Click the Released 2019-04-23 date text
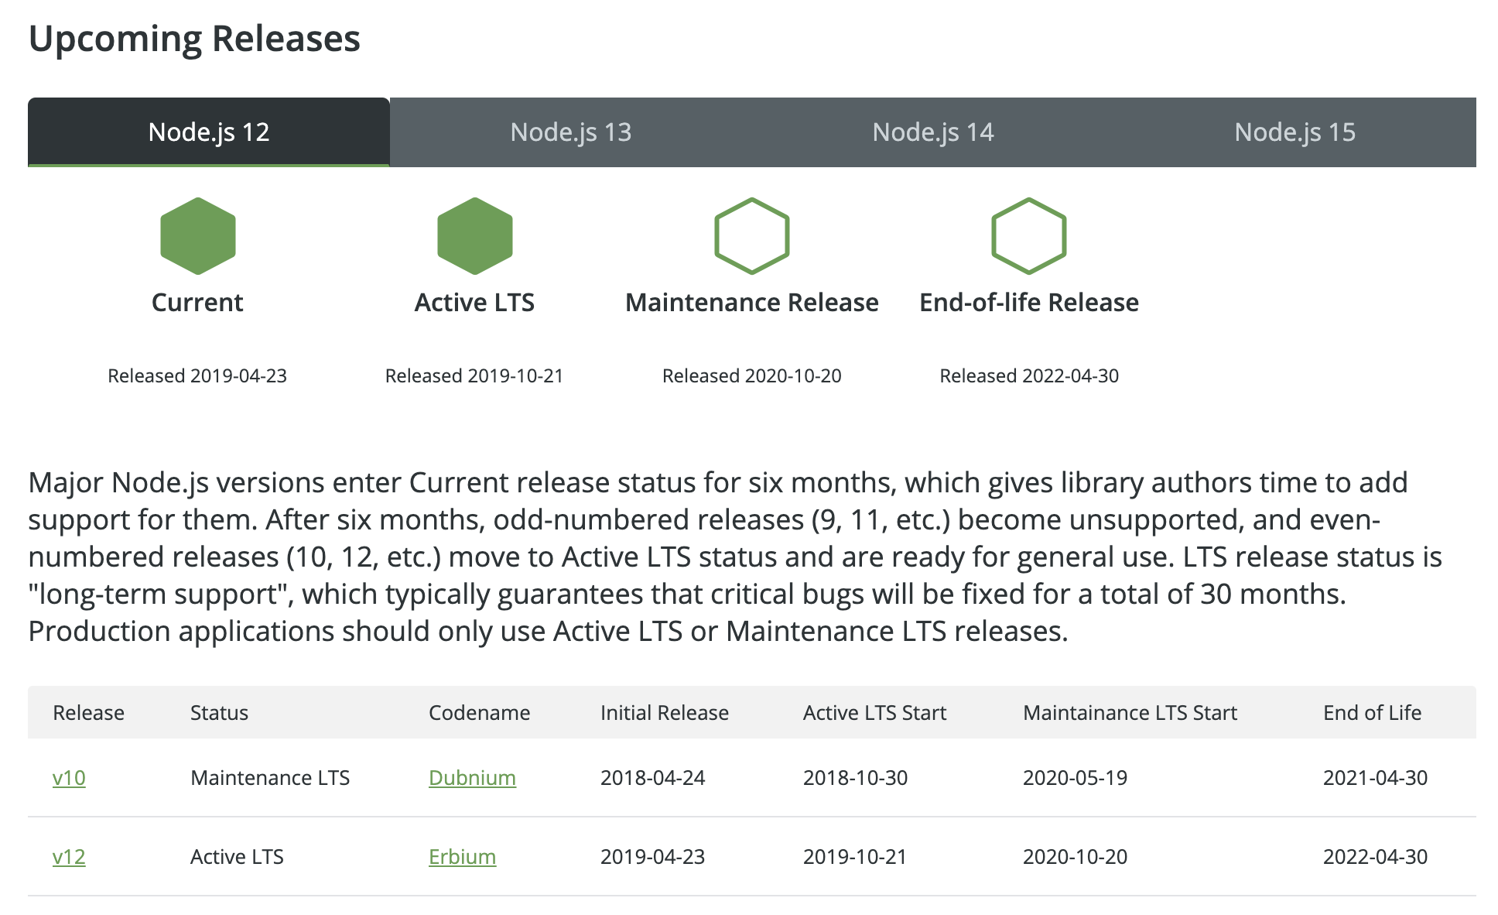The height and width of the screenshot is (915, 1498). point(197,375)
